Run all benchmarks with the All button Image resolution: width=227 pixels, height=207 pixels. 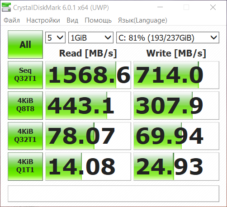25,44
